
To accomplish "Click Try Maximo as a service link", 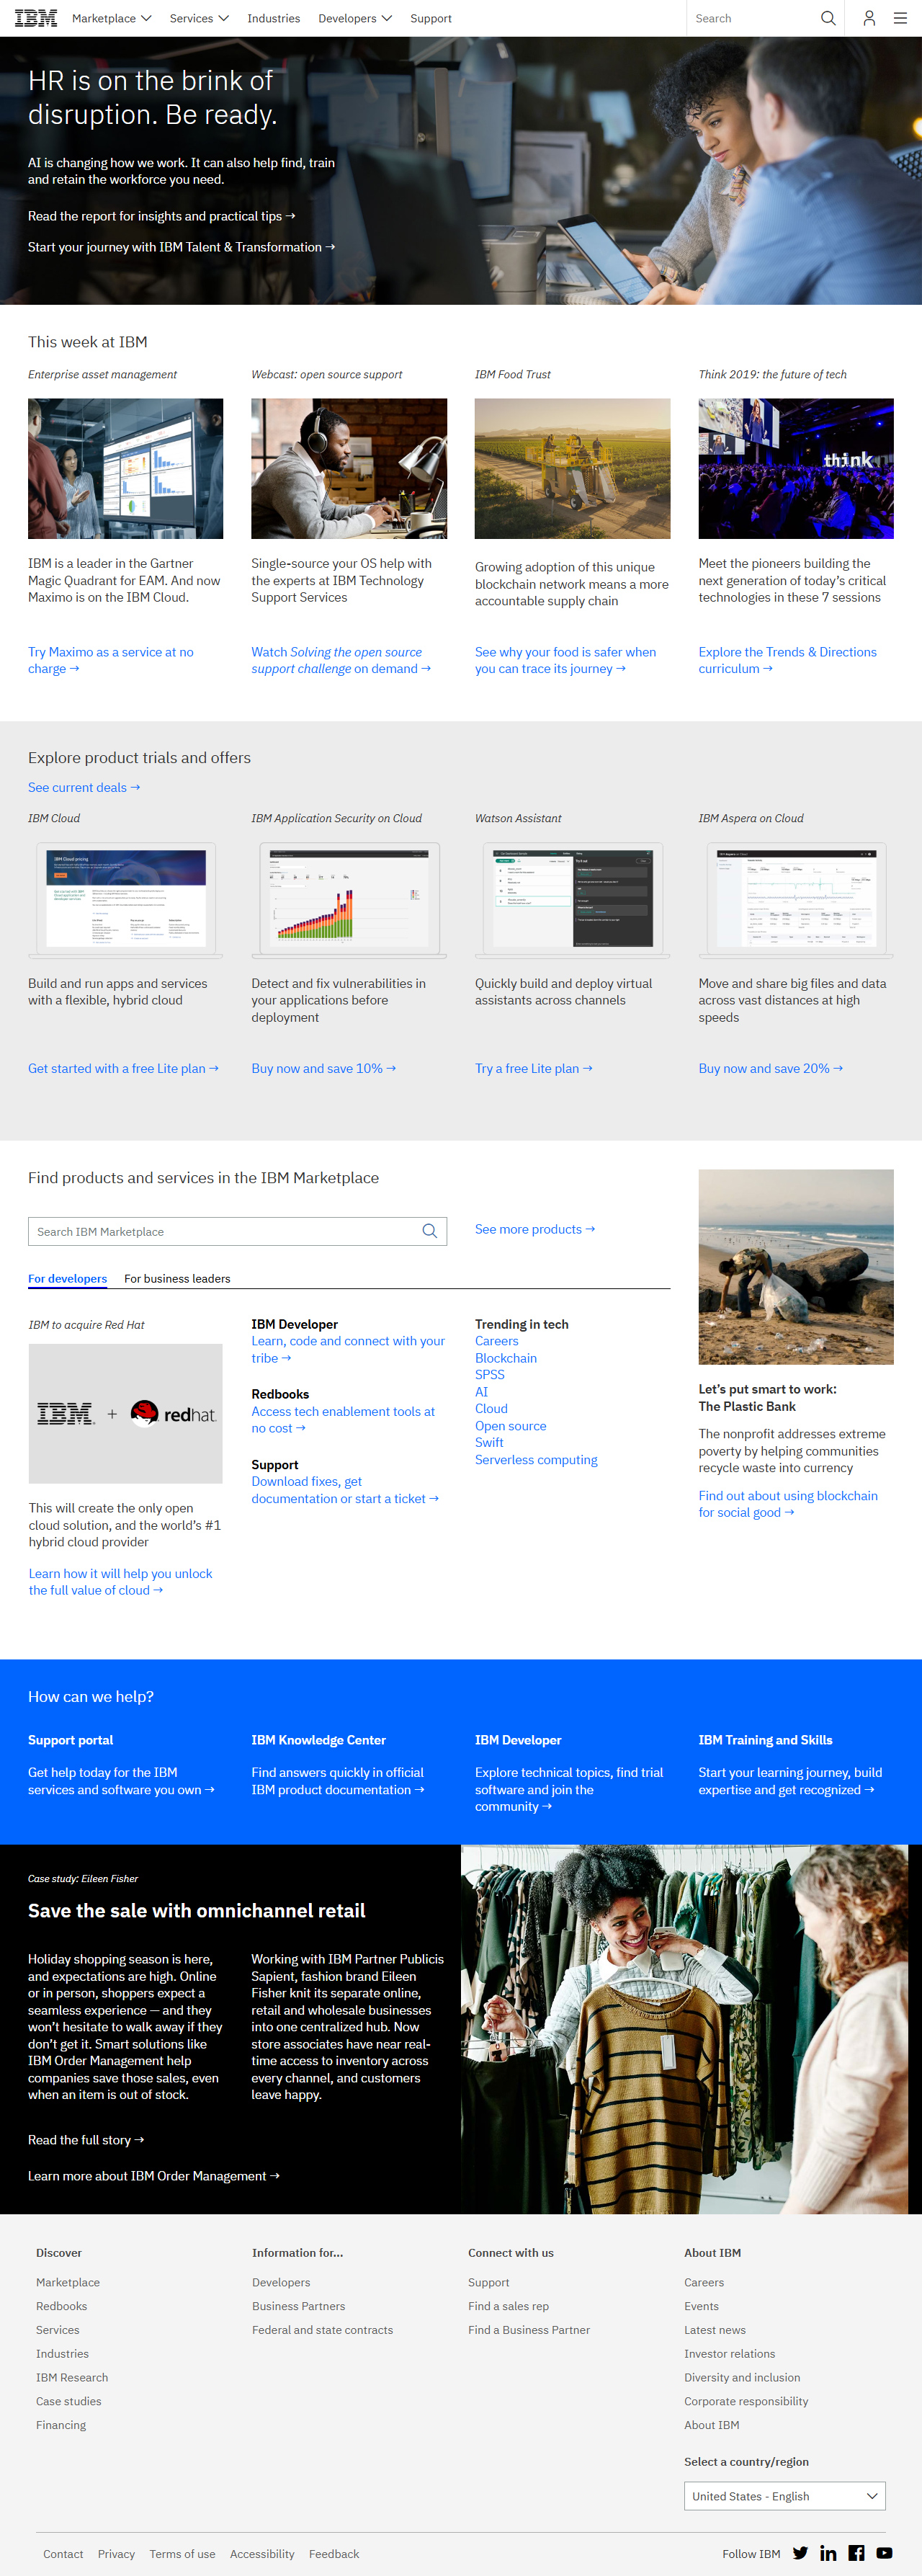I will pos(111,660).
